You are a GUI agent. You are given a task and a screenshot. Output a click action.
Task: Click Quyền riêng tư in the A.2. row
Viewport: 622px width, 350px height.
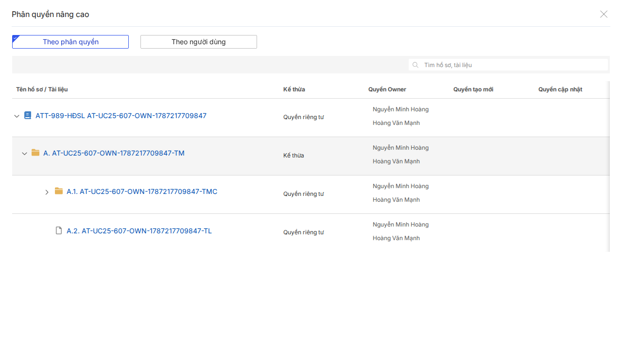[304, 232]
